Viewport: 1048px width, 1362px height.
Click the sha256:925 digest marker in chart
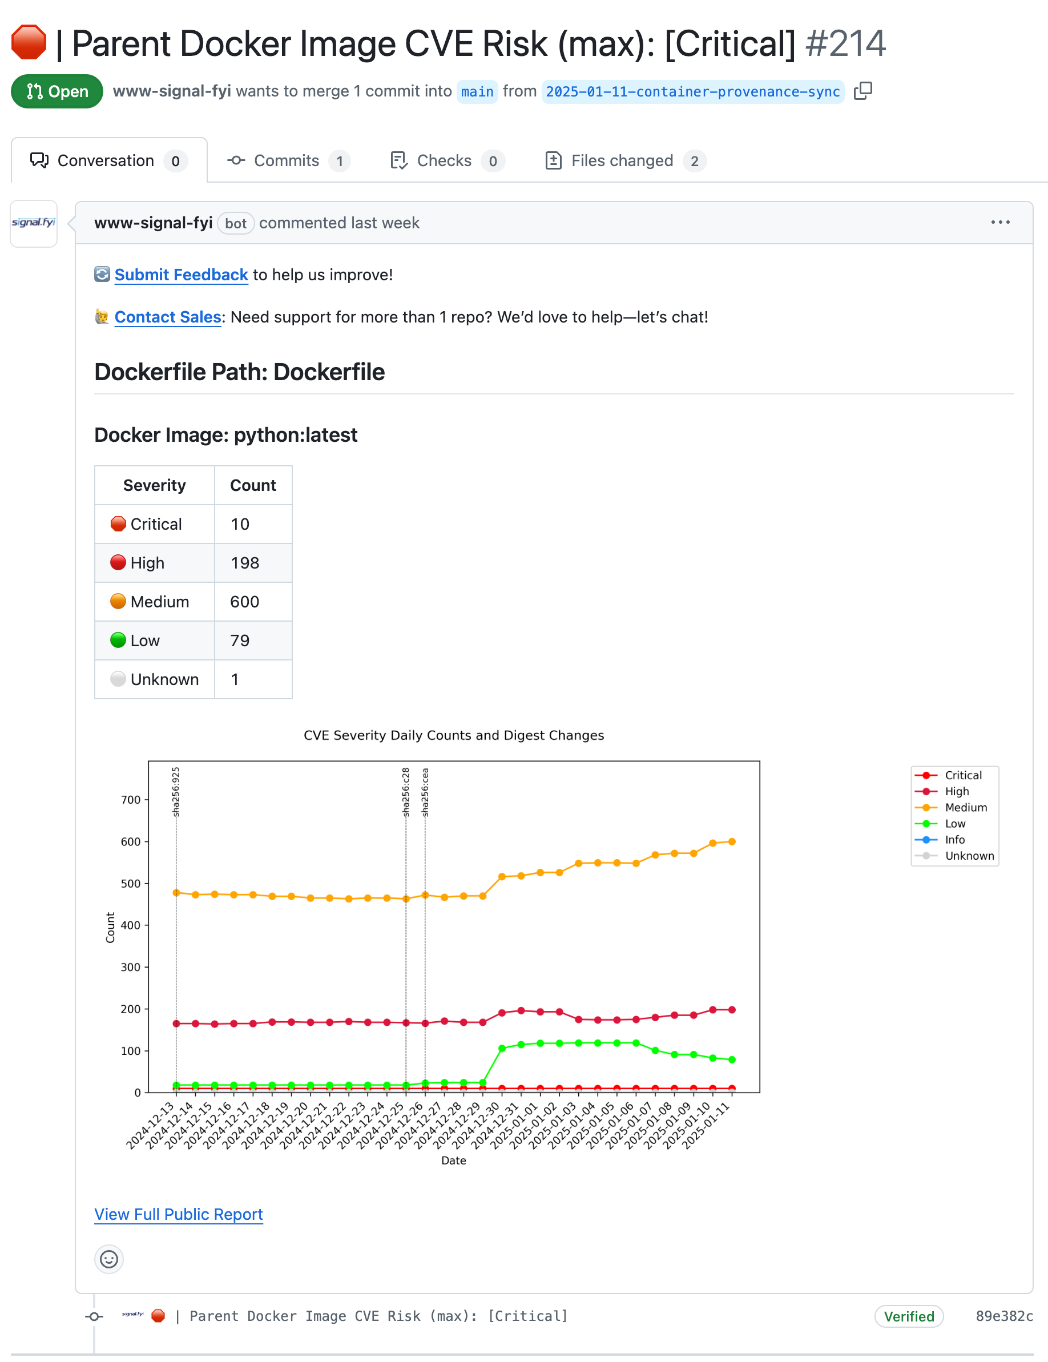coord(176,791)
